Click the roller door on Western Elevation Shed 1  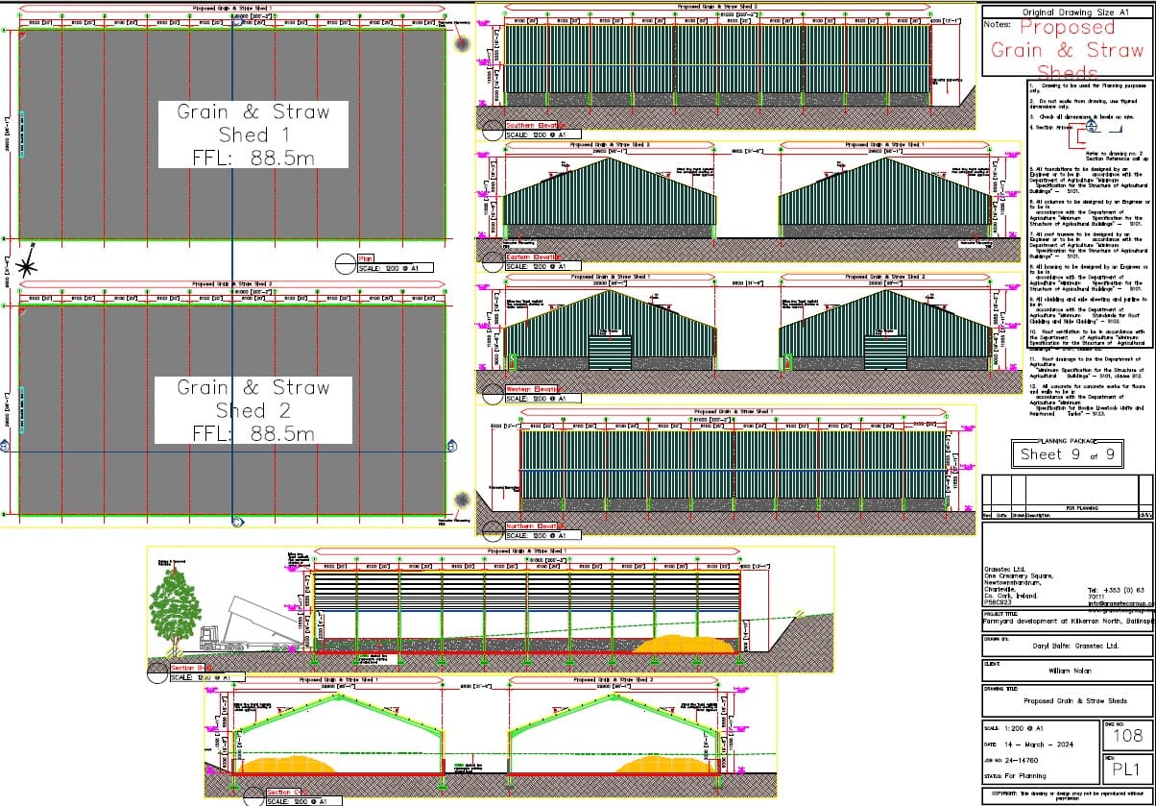609,353
